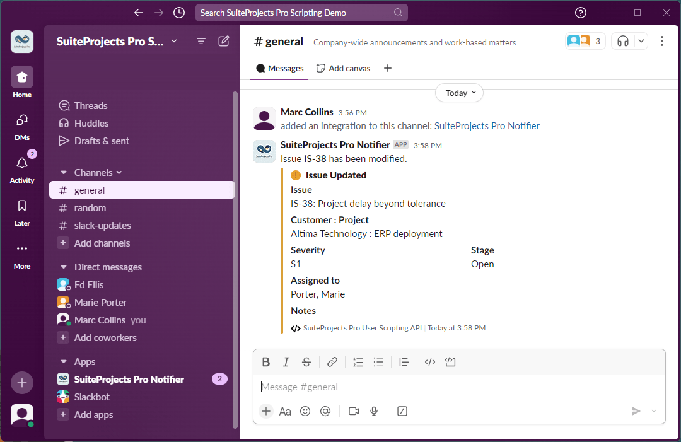Add a new tab with plus
This screenshot has height=442, width=681.
click(x=388, y=68)
